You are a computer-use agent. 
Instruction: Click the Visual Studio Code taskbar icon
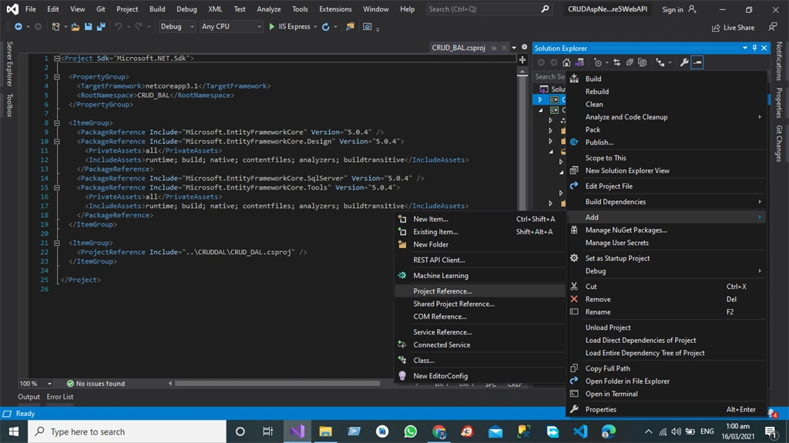(x=580, y=431)
